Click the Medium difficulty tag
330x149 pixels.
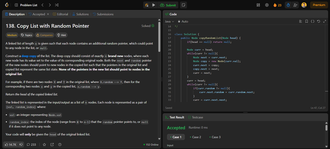12,35
